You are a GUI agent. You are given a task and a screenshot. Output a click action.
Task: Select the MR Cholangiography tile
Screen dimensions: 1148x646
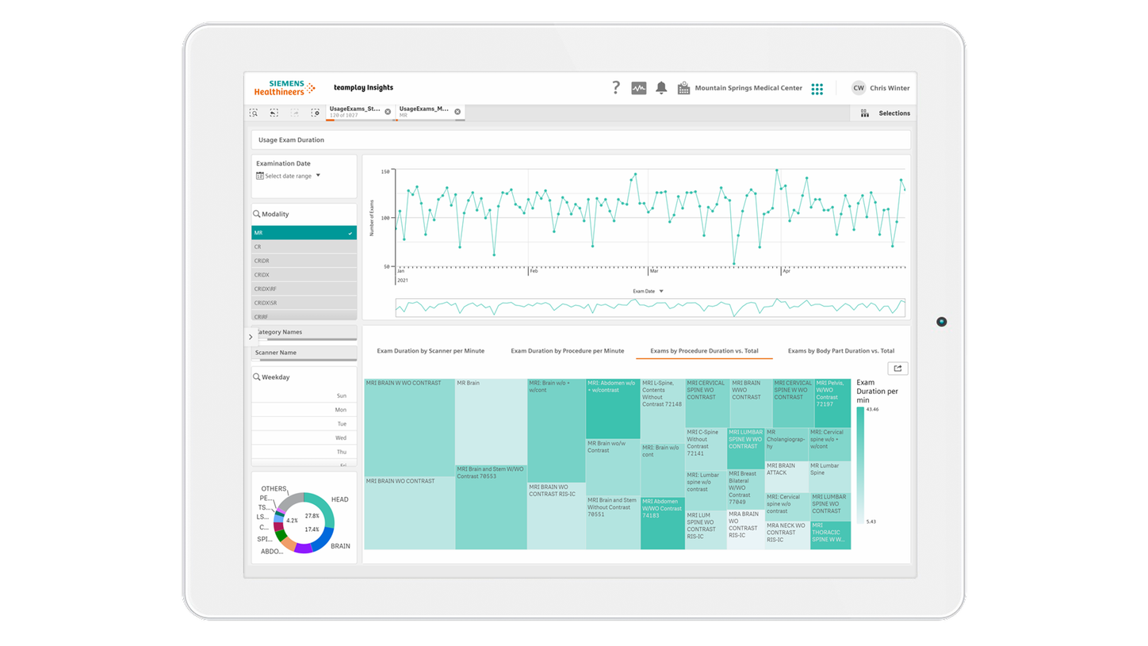pos(786,444)
